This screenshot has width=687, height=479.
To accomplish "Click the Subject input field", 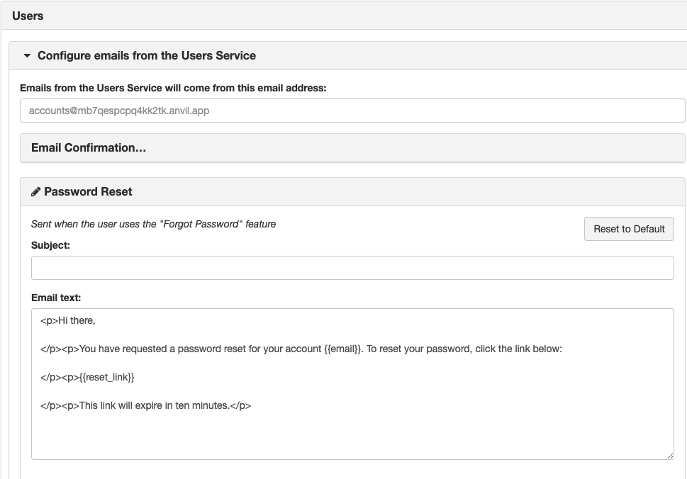I will pos(352,267).
